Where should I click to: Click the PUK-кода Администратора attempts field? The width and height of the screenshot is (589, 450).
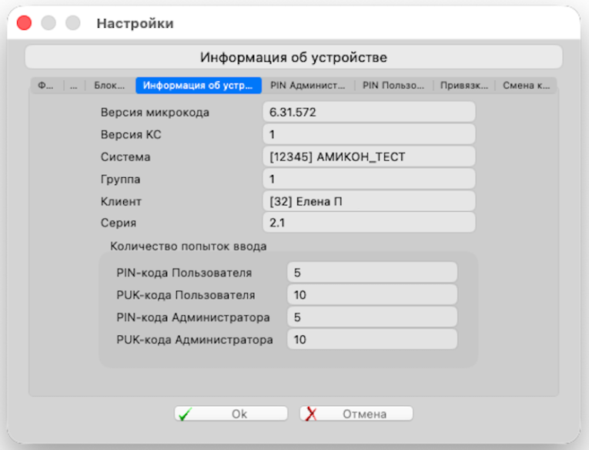(372, 340)
